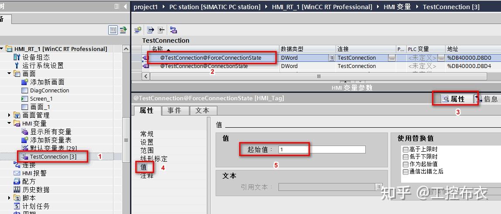Collapse the HMI 变量 folder arrow
The width and height of the screenshot is (501, 214).
click(x=9, y=123)
